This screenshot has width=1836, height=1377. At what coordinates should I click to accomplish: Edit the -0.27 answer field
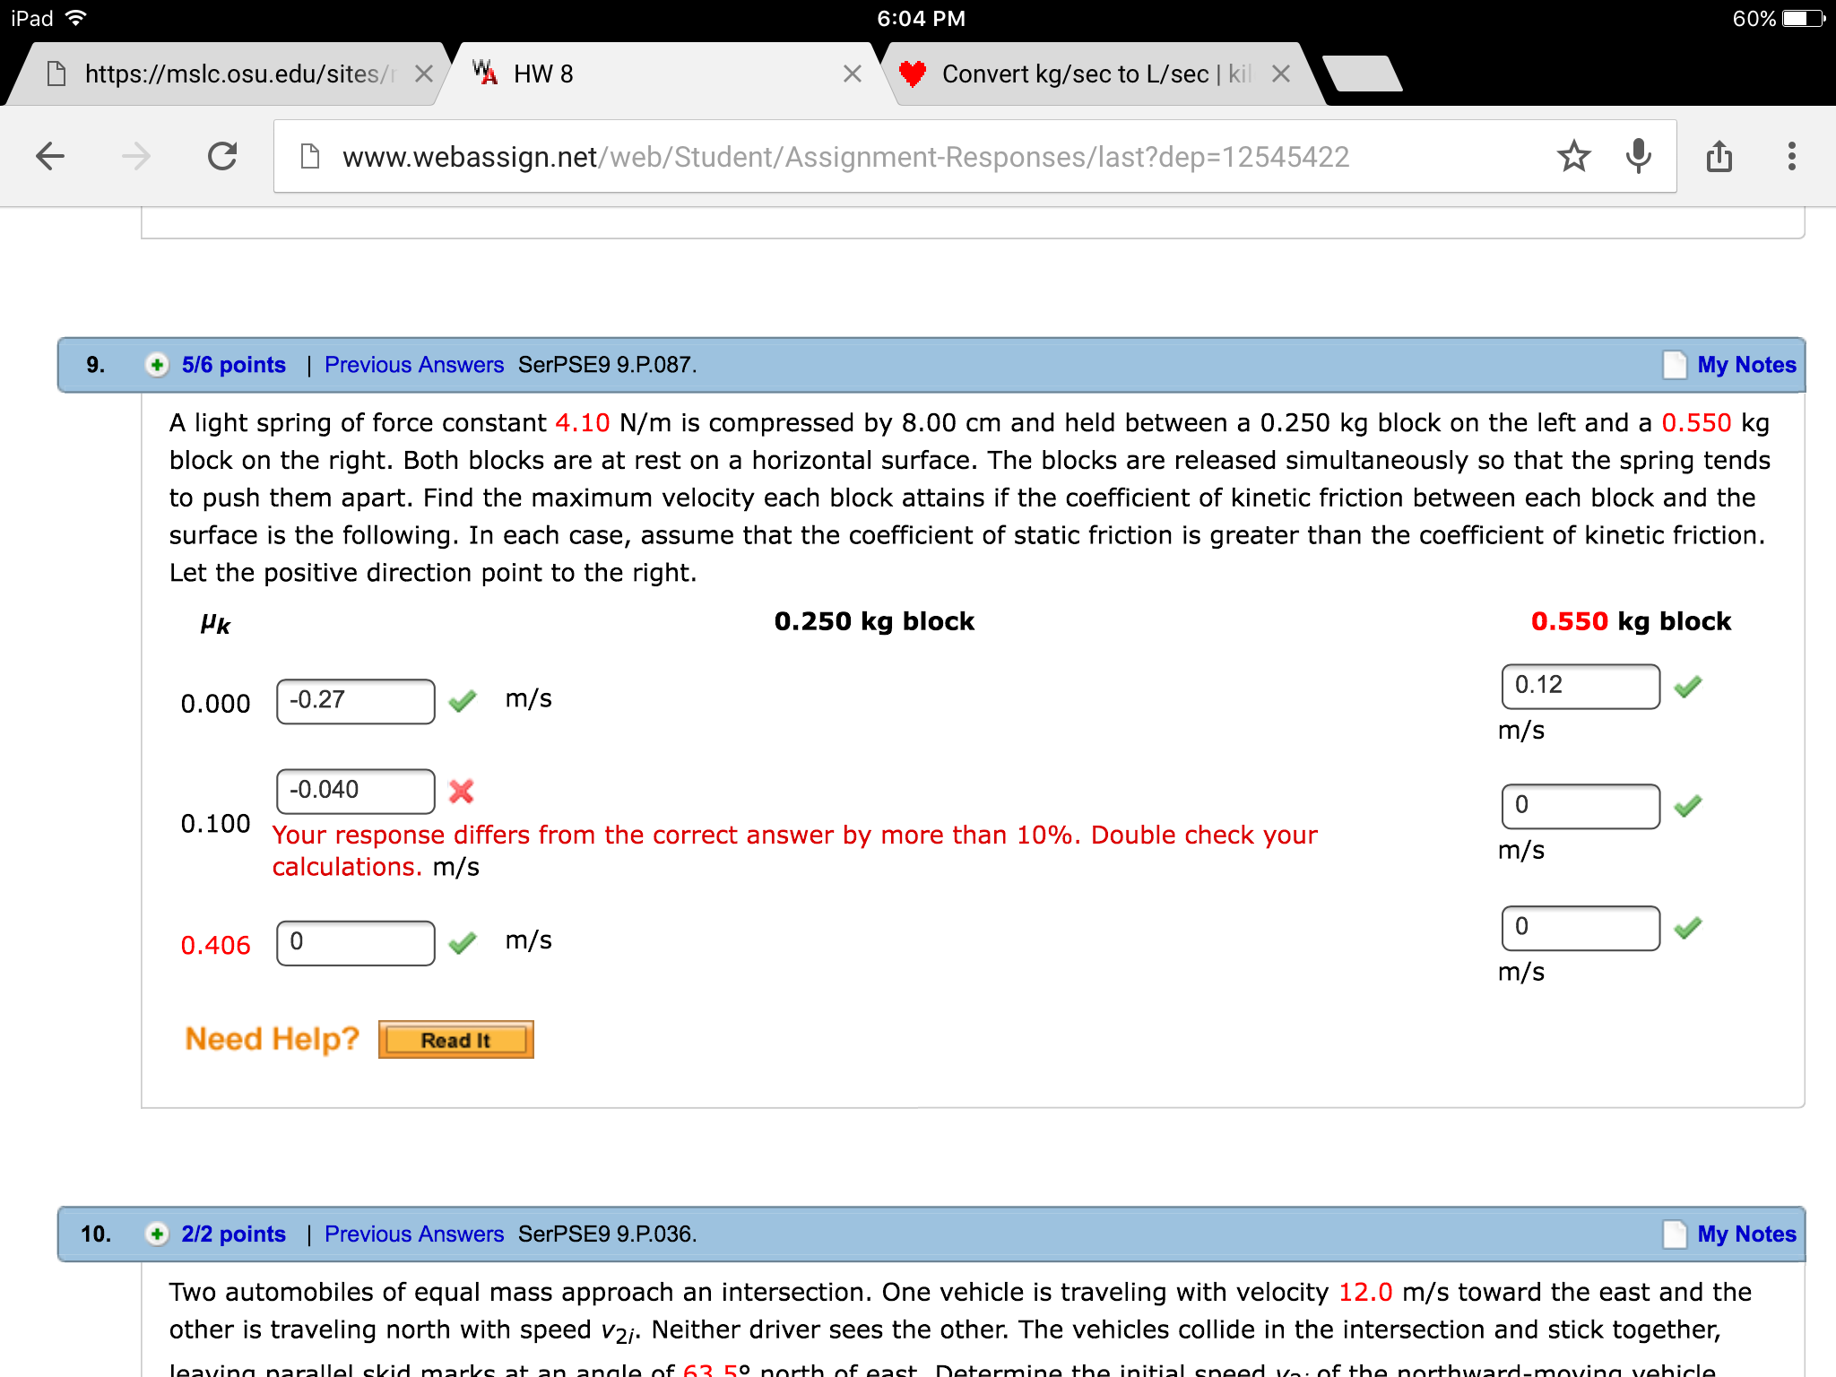coord(356,701)
